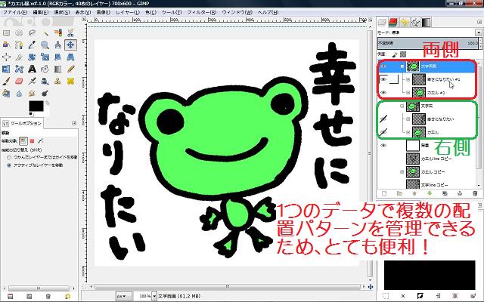
Task: Open the ファイル(F) menu
Action: tap(15, 12)
